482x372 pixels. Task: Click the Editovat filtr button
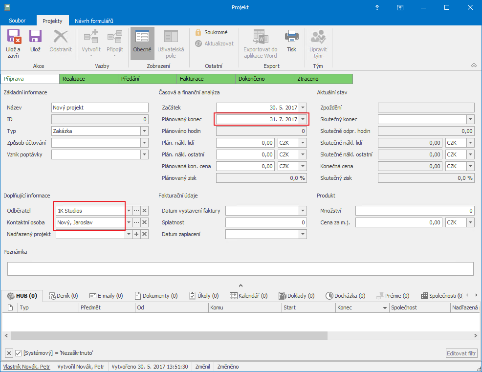[461, 353]
